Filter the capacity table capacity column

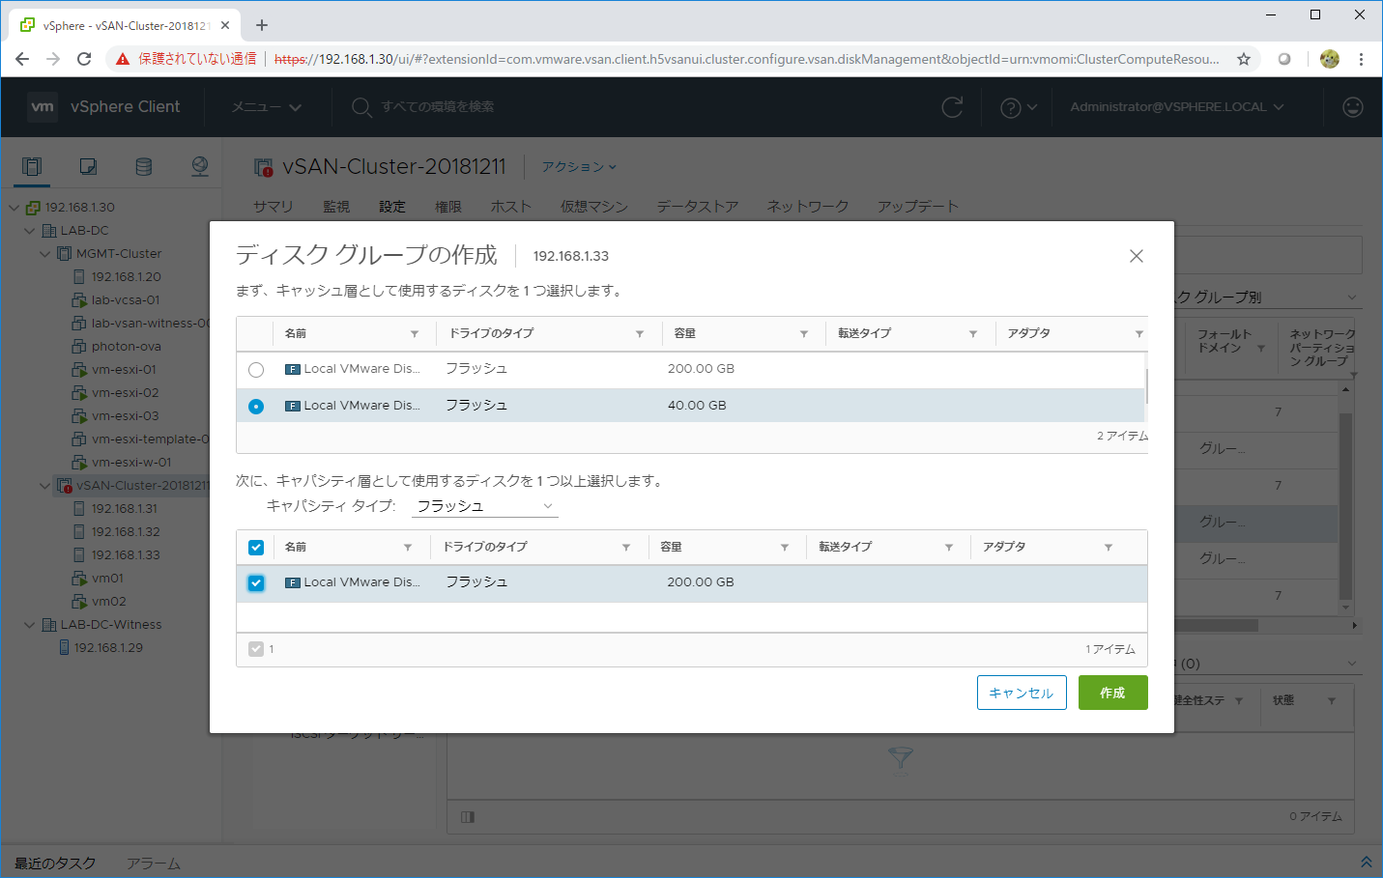click(785, 548)
